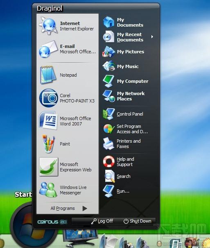The height and width of the screenshot is (248, 210).
Task: Click the Search label text
Action: 124,176
